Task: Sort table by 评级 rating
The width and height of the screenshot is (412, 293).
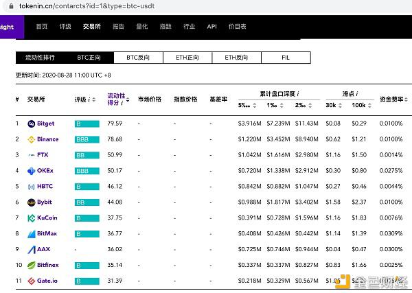Action: pyautogui.click(x=94, y=99)
